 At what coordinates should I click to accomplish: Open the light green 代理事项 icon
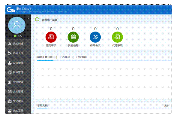(117, 37)
